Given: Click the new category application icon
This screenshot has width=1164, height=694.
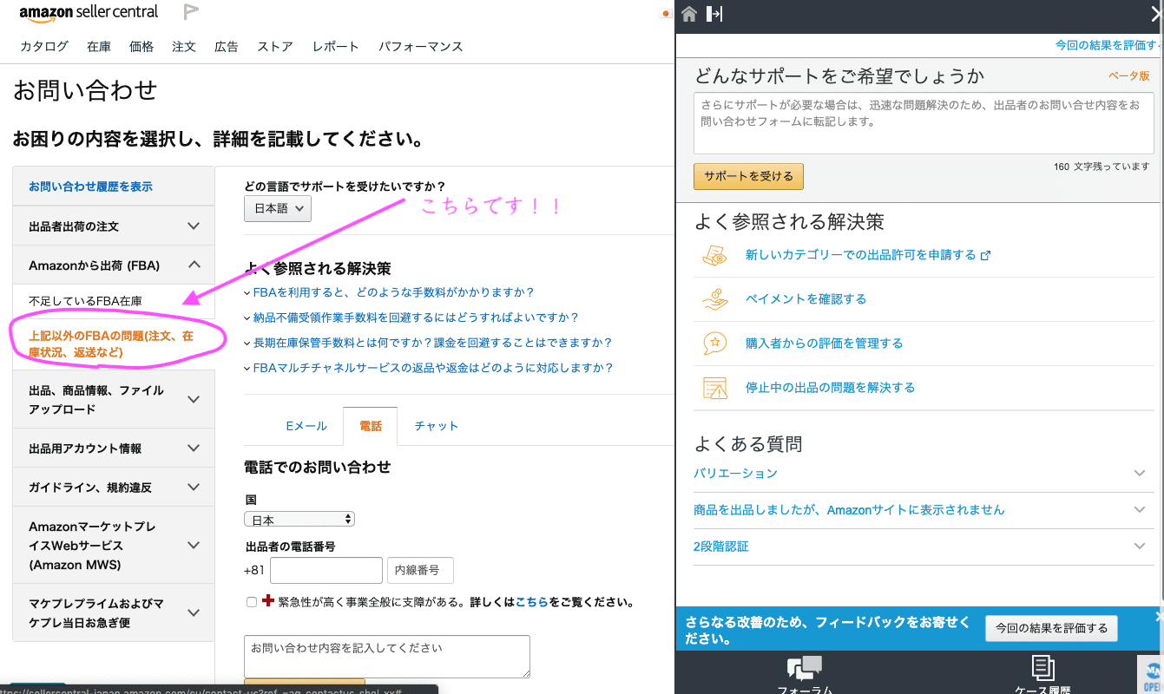Looking at the screenshot, I should point(714,255).
